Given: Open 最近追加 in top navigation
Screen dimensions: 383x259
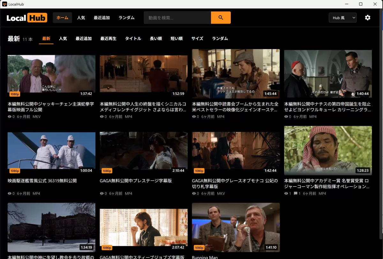Looking at the screenshot, I should 102,18.
